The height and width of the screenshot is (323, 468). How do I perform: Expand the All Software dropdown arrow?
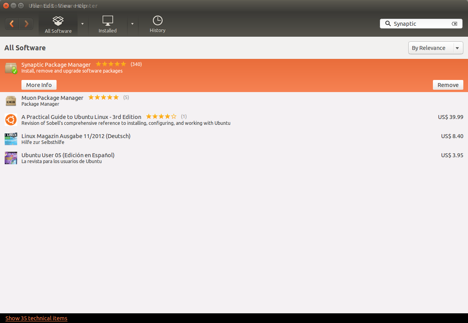click(82, 24)
